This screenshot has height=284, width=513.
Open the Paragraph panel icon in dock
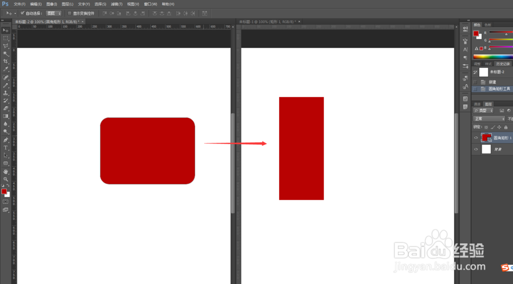click(465, 57)
